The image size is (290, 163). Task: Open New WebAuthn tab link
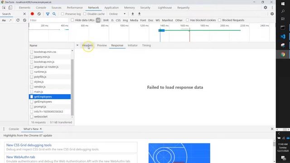click(x=20, y=157)
